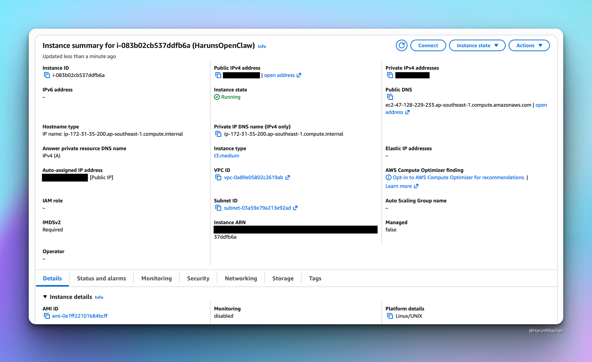Click the Public DNS hostname text
592x362 pixels.
point(458,105)
